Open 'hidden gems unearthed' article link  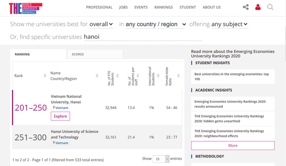[x=233, y=119]
